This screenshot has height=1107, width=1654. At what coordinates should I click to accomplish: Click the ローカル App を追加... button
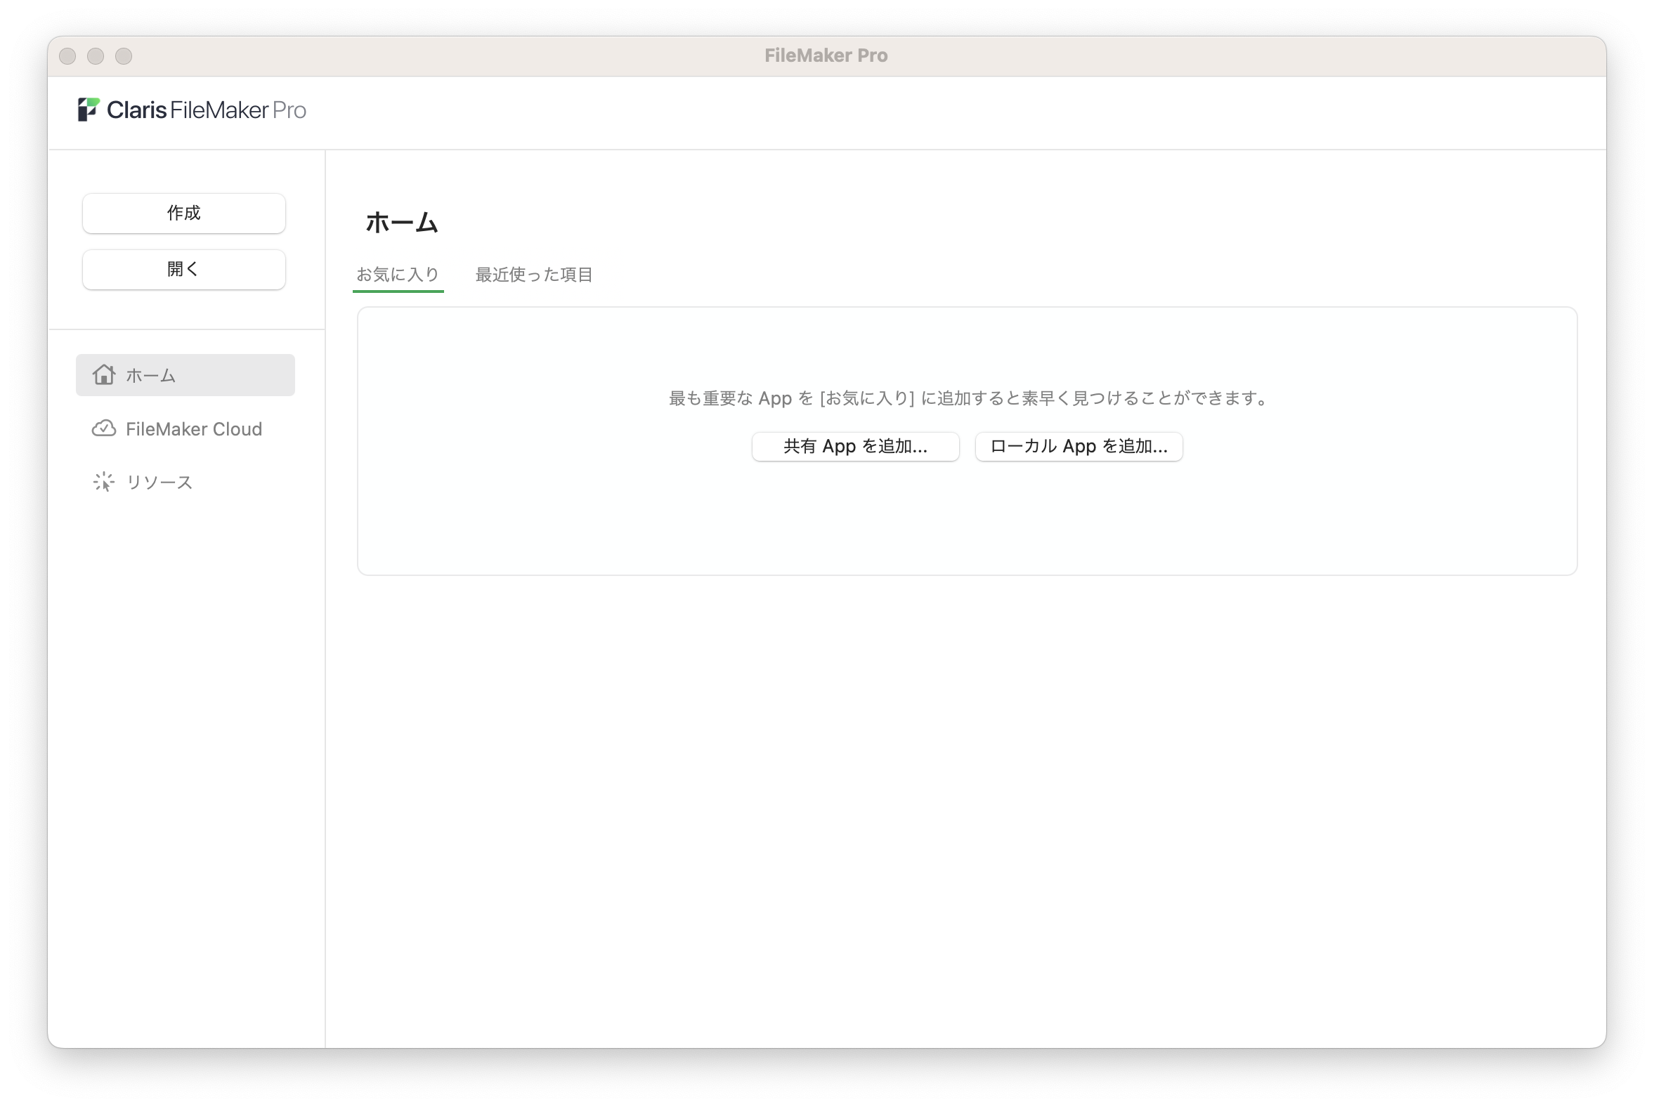pos(1079,447)
